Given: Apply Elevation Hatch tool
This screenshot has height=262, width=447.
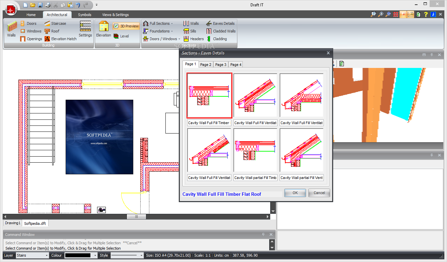Looking at the screenshot, I should click(x=61, y=39).
